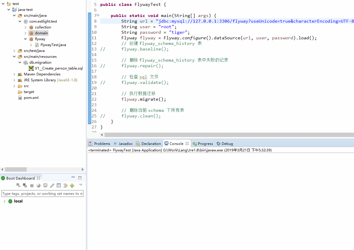Switch to the Problems tab

(99, 143)
